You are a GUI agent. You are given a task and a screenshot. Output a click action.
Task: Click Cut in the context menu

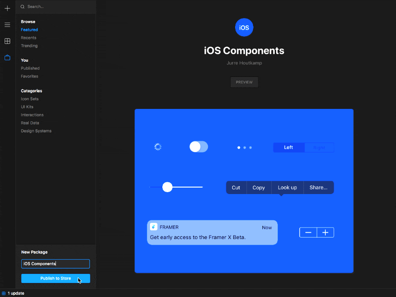[236, 188]
